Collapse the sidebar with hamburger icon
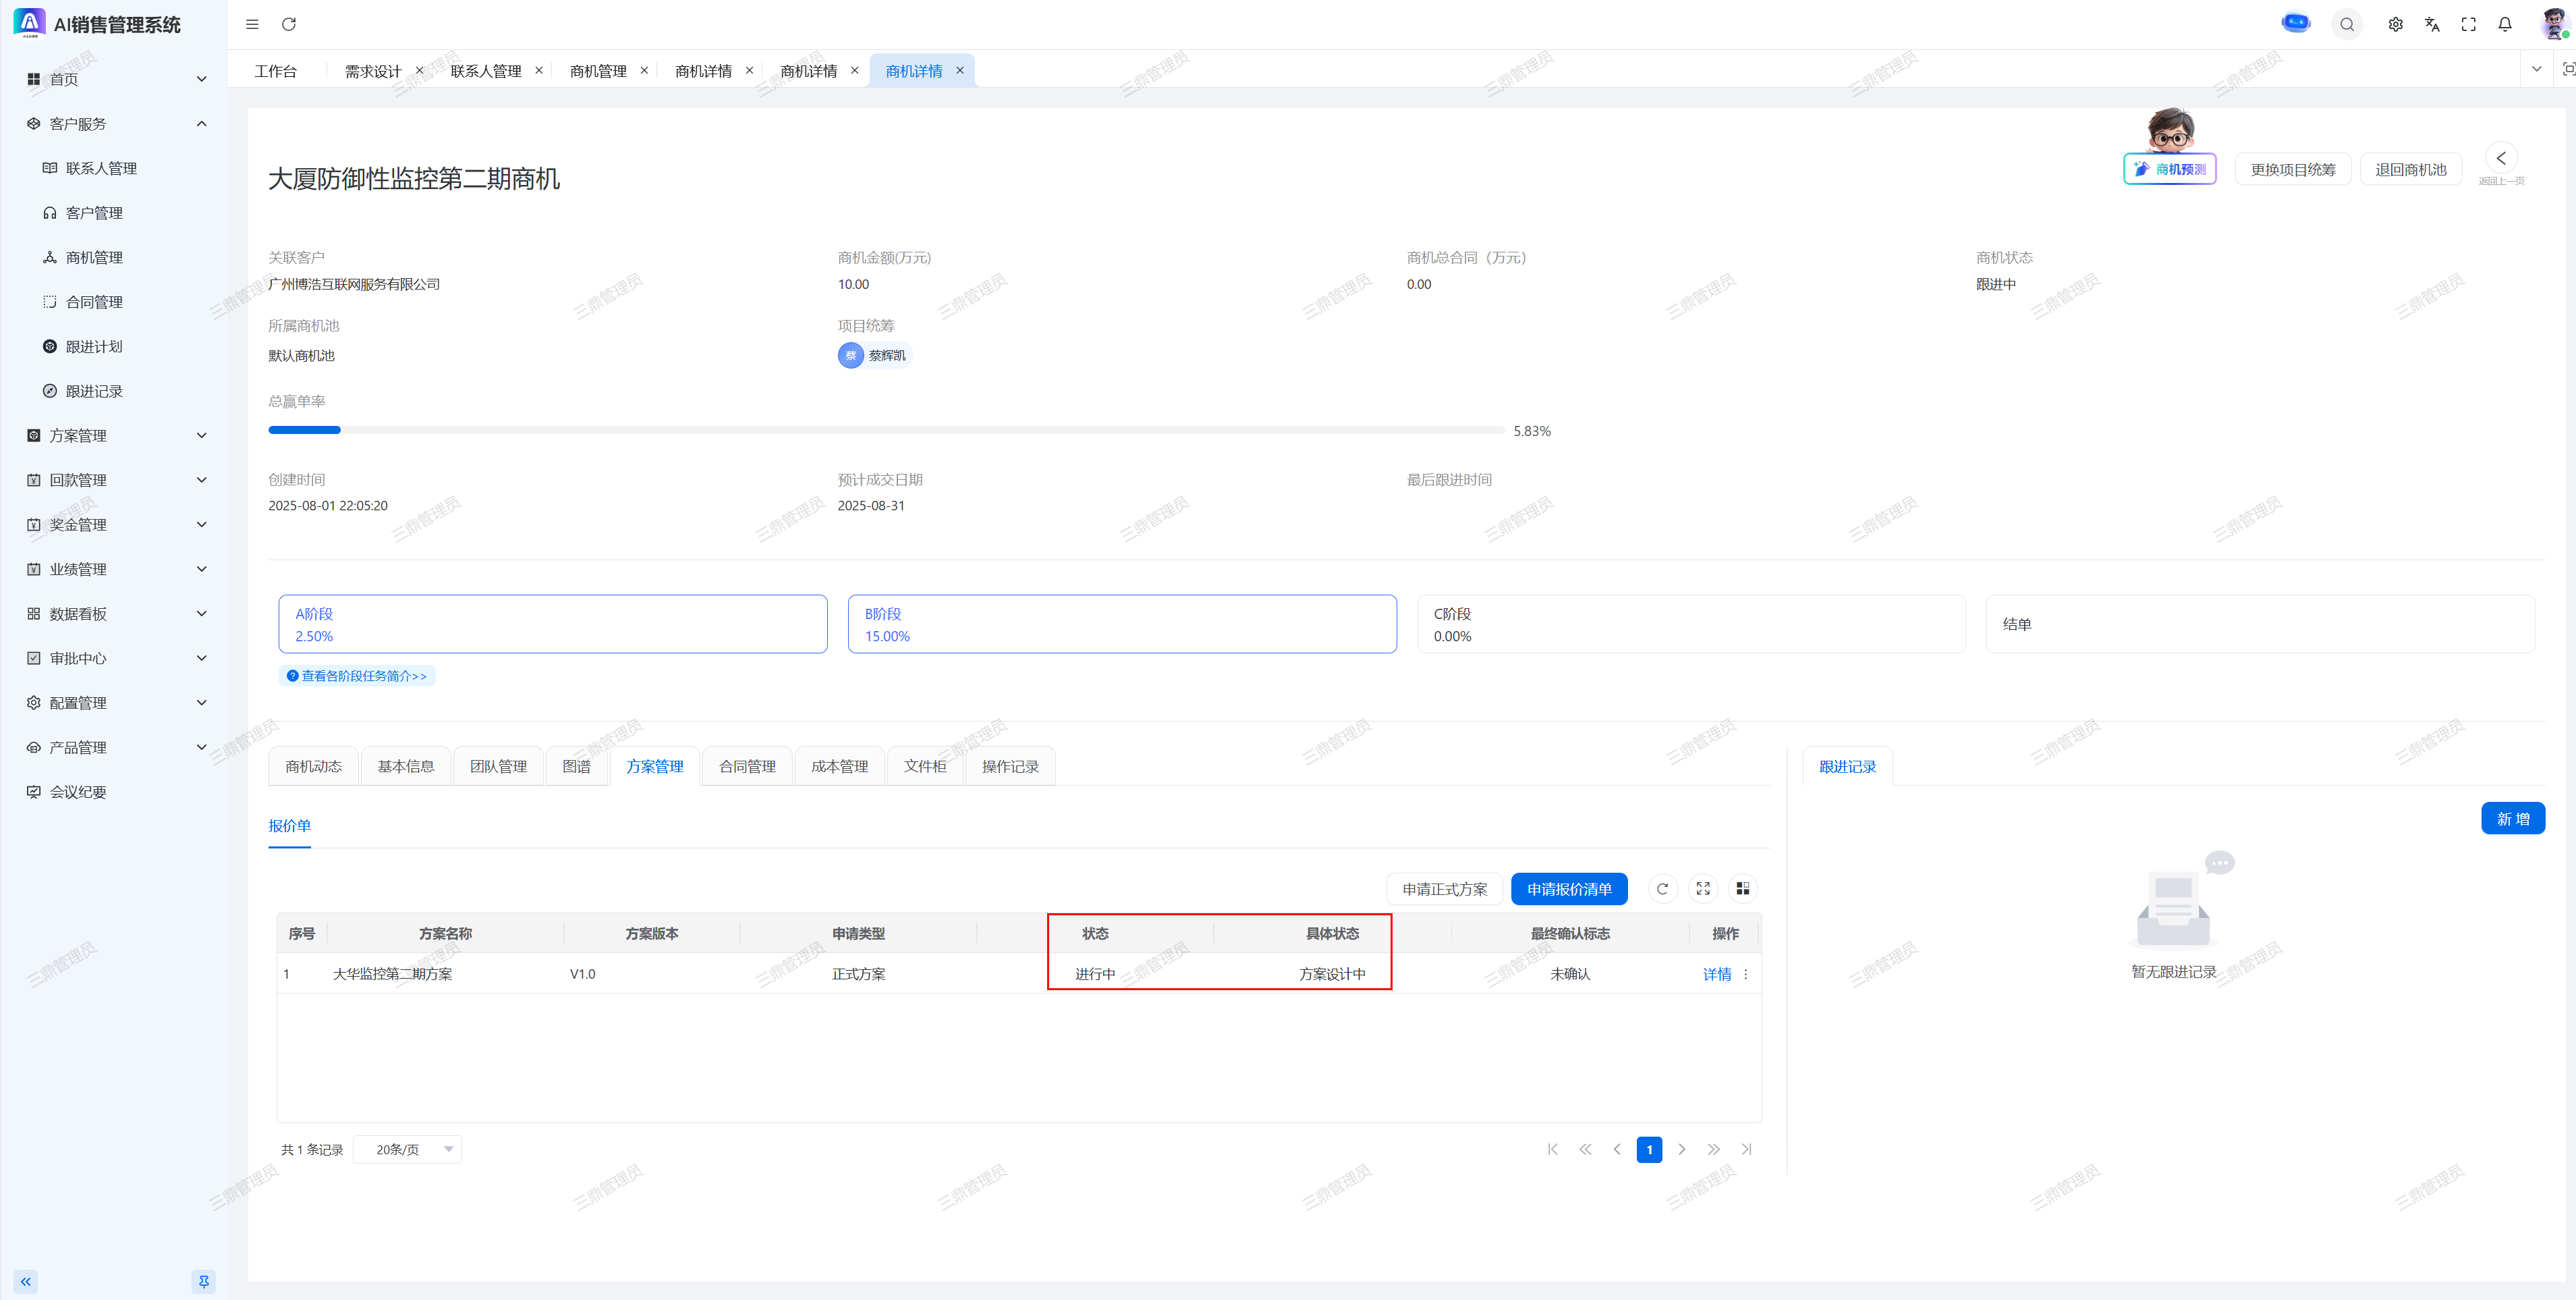 [252, 24]
